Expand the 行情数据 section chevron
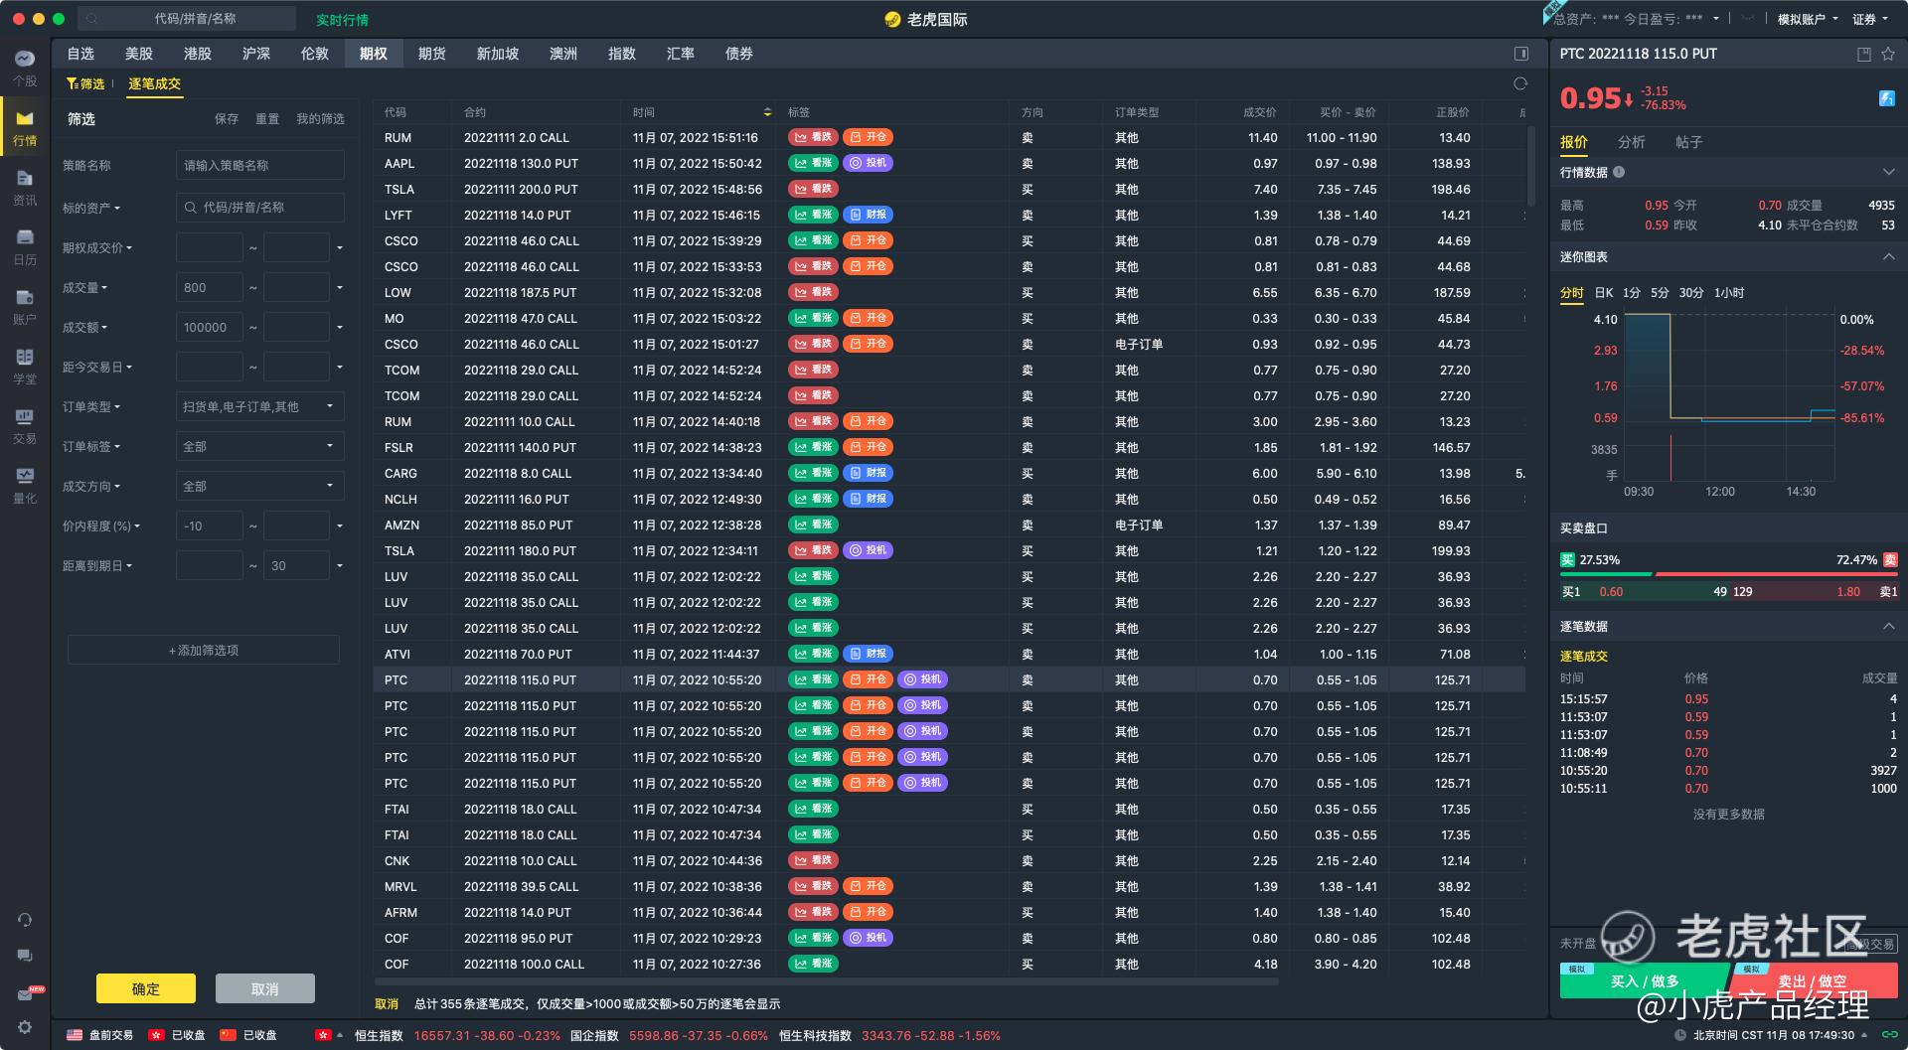1908x1050 pixels. tap(1888, 172)
